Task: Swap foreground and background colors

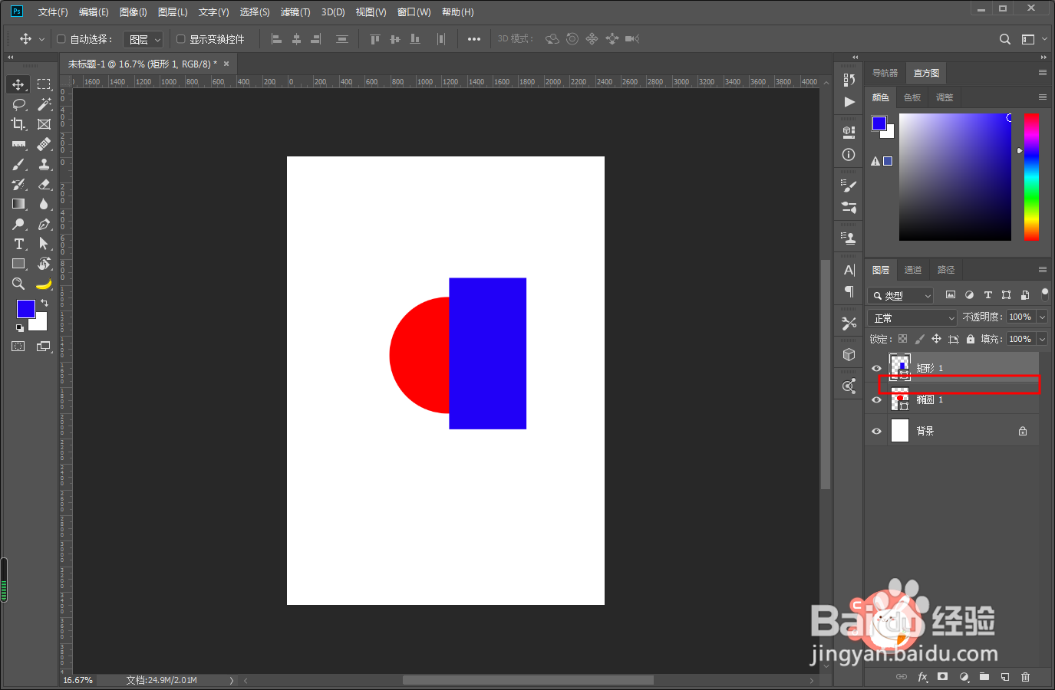Action: coord(45,303)
